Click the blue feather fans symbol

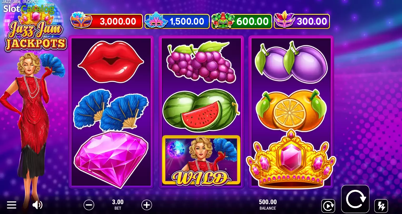point(111,110)
